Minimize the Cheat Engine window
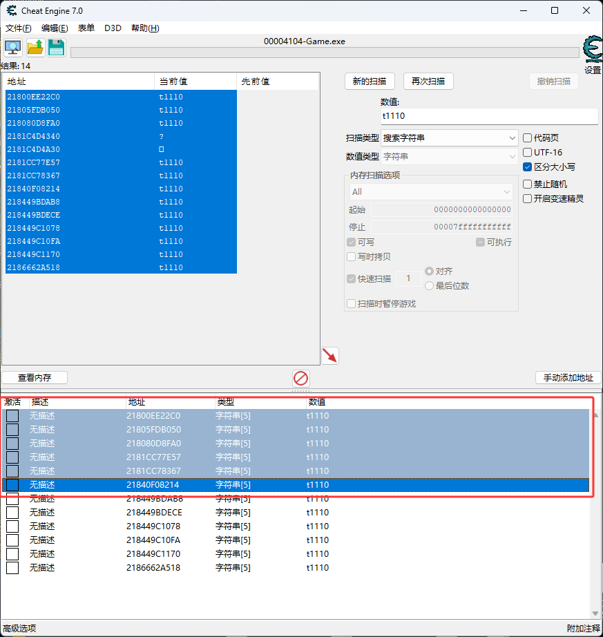This screenshot has height=637, width=603. [524, 10]
